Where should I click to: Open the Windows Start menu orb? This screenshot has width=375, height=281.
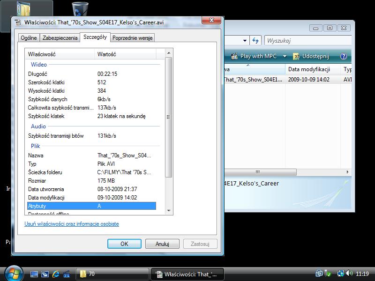(14, 274)
